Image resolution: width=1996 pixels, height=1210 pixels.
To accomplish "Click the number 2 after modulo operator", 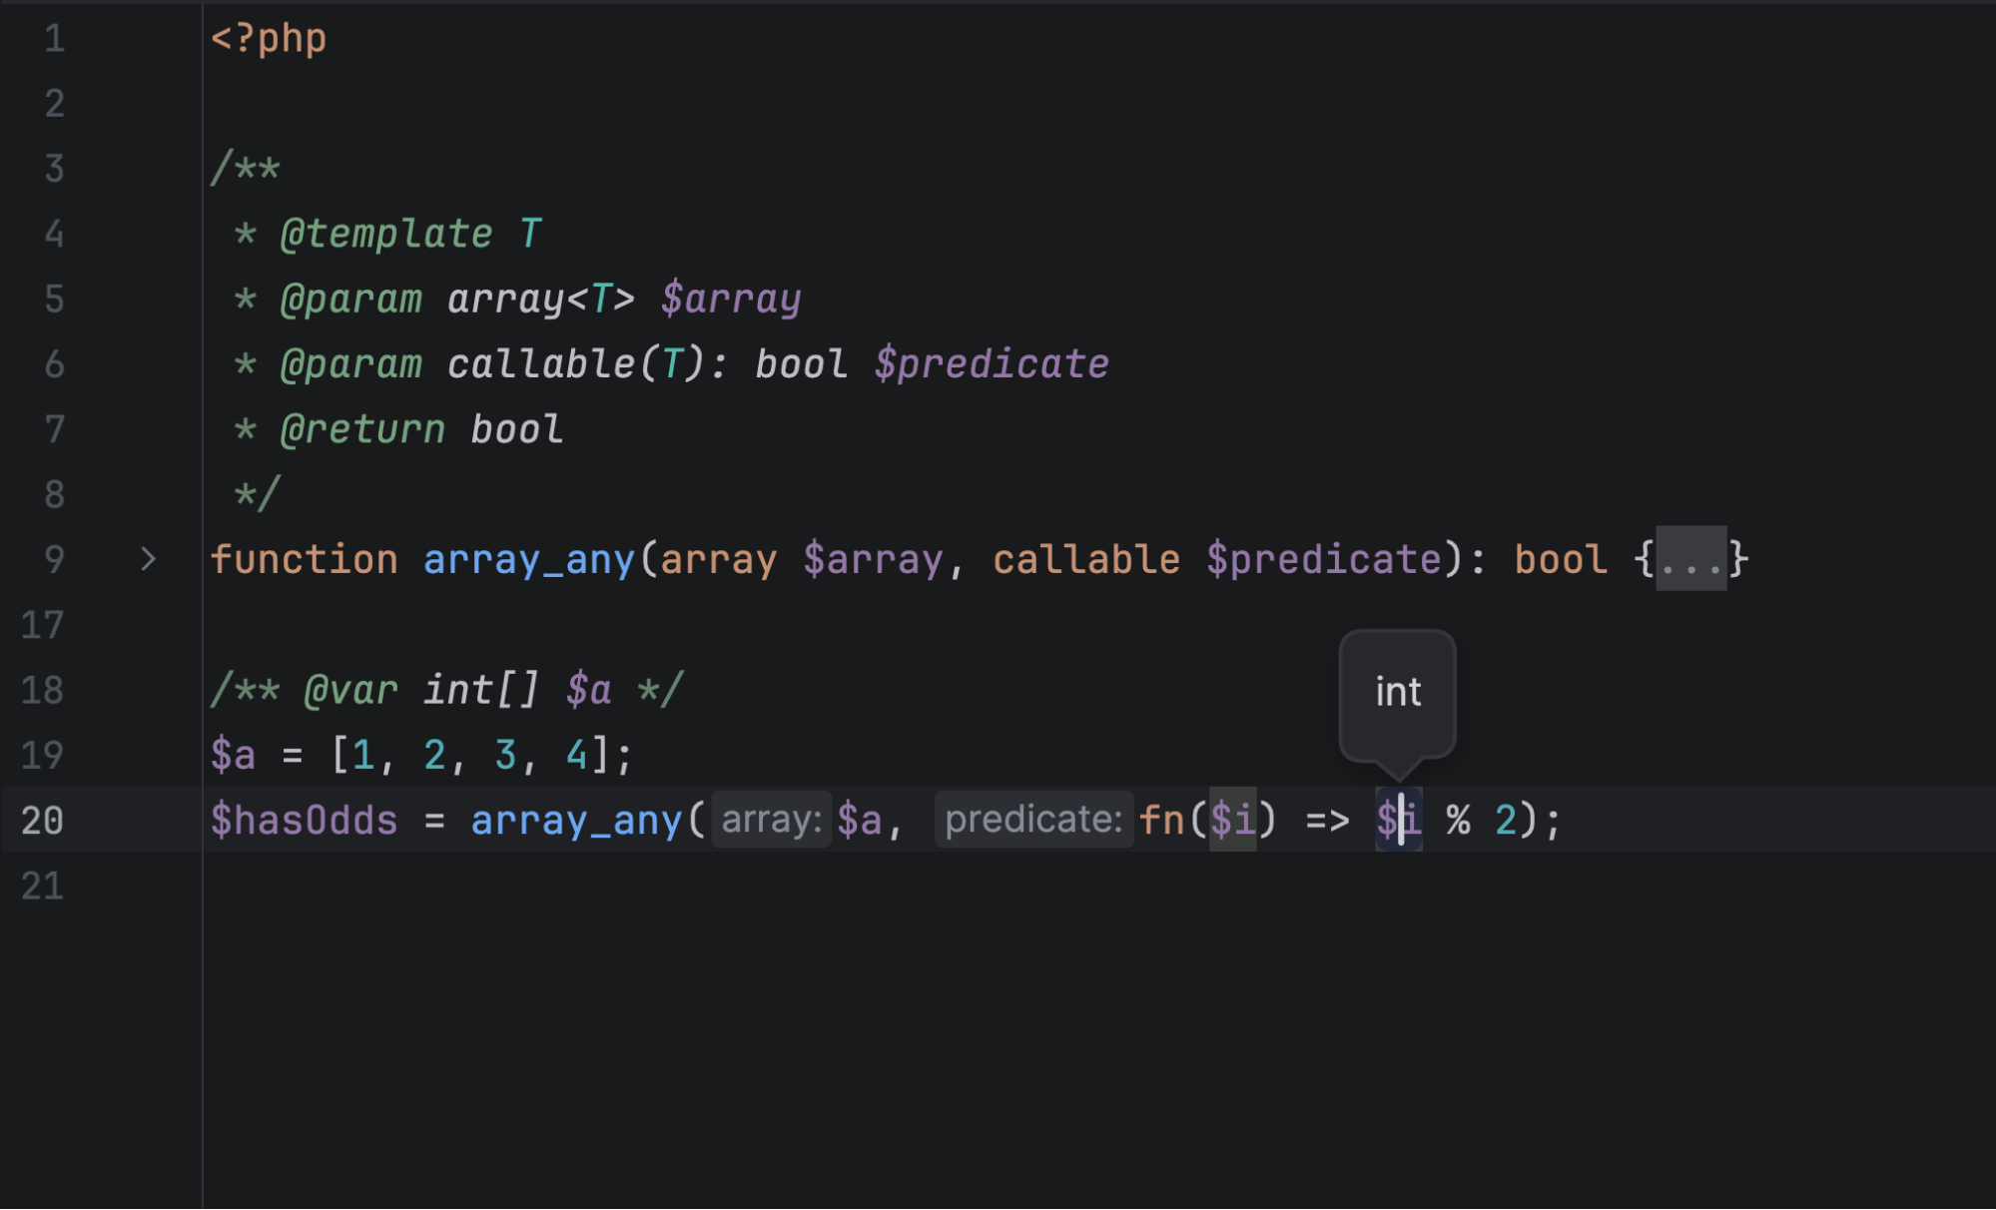I will (x=1506, y=821).
